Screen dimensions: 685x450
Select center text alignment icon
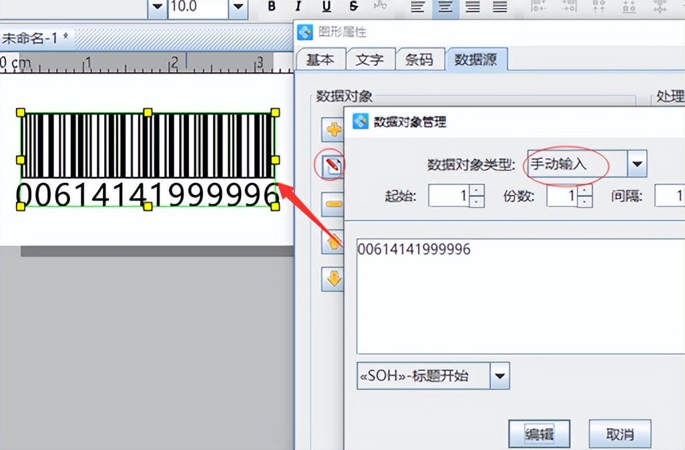(444, 7)
